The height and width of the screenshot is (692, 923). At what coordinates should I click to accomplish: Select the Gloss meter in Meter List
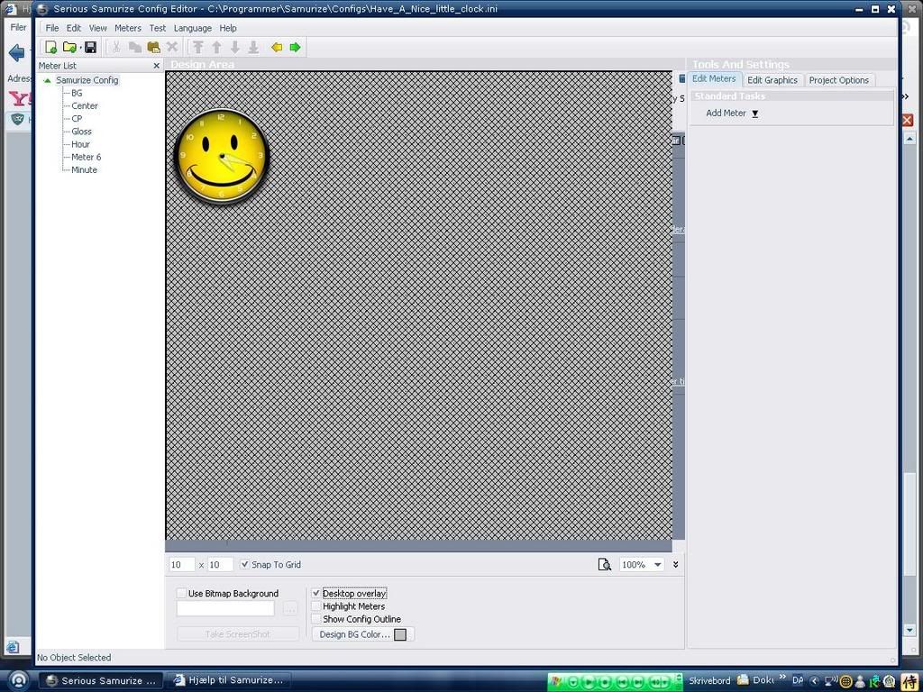(x=81, y=132)
